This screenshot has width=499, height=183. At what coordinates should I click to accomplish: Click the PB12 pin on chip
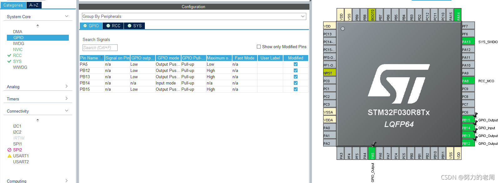(x=468, y=143)
